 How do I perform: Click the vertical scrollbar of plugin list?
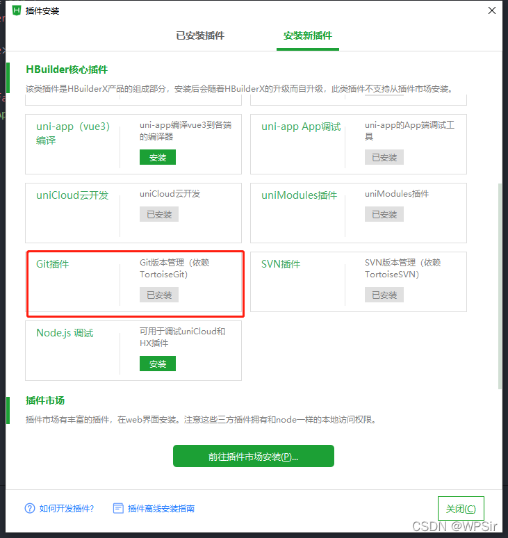click(x=500, y=286)
